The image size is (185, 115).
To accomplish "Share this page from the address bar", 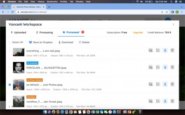I will coord(162,12).
